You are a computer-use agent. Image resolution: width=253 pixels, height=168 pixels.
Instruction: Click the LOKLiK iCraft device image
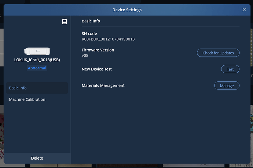(x=37, y=51)
